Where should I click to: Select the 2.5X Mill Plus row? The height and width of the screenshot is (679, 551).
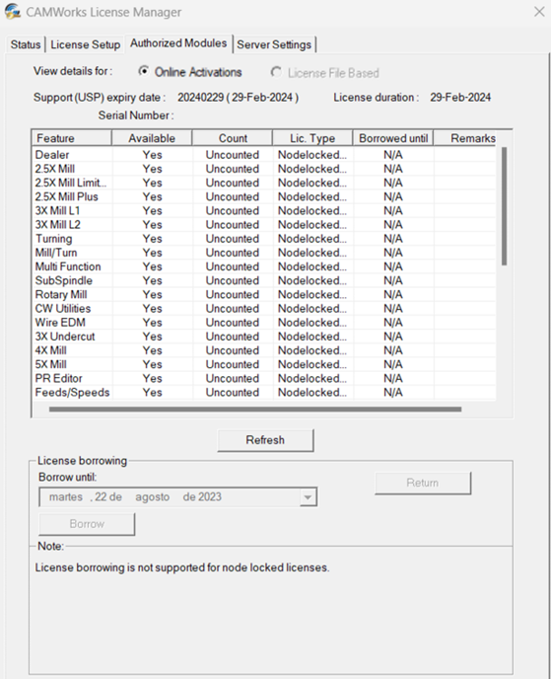click(264, 196)
